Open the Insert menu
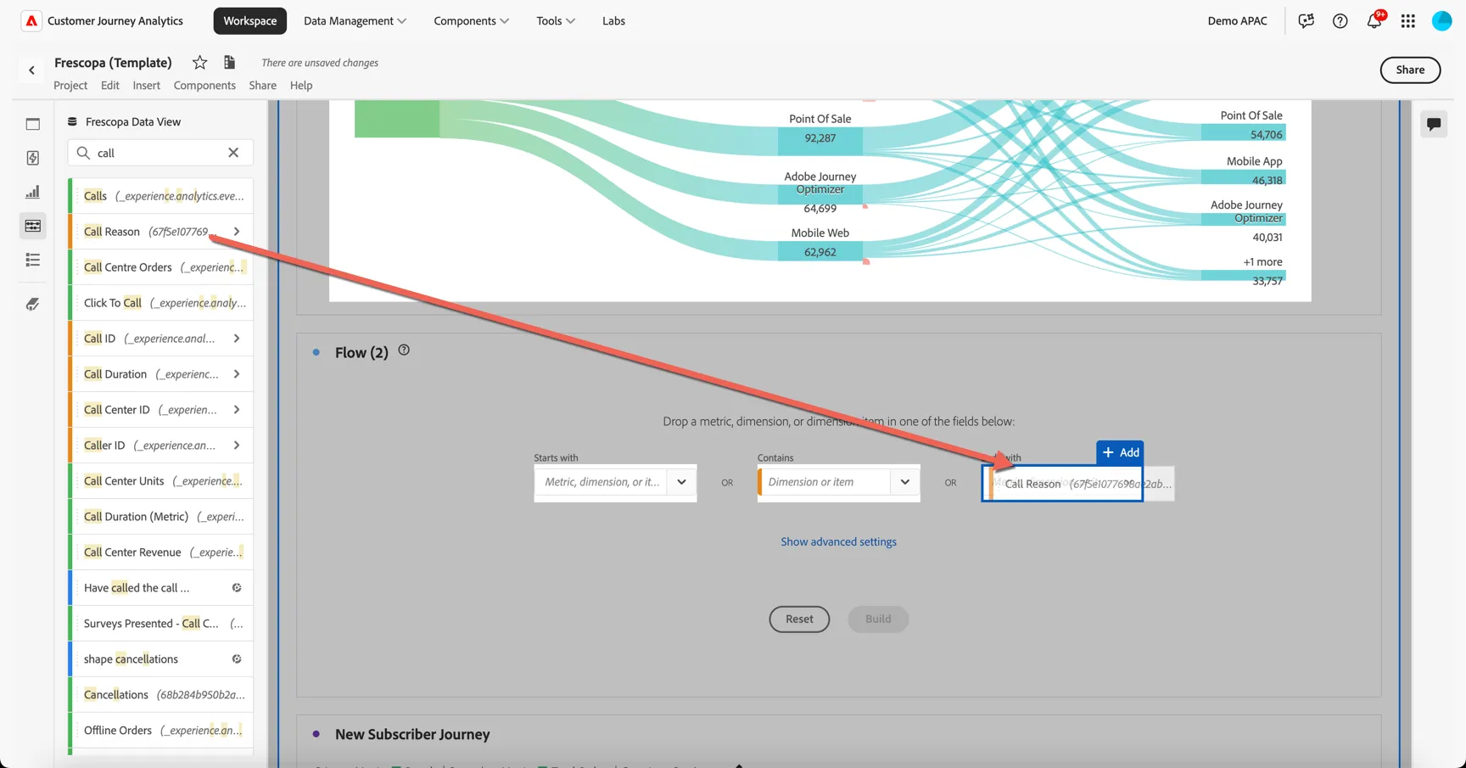The image size is (1466, 768). (x=146, y=85)
